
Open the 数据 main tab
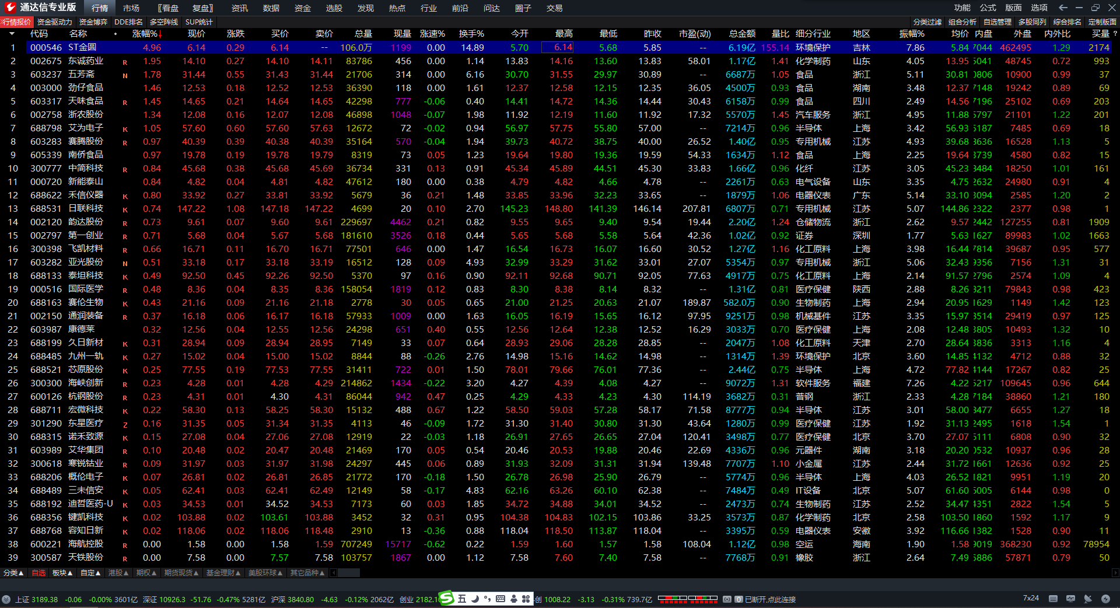click(x=271, y=8)
